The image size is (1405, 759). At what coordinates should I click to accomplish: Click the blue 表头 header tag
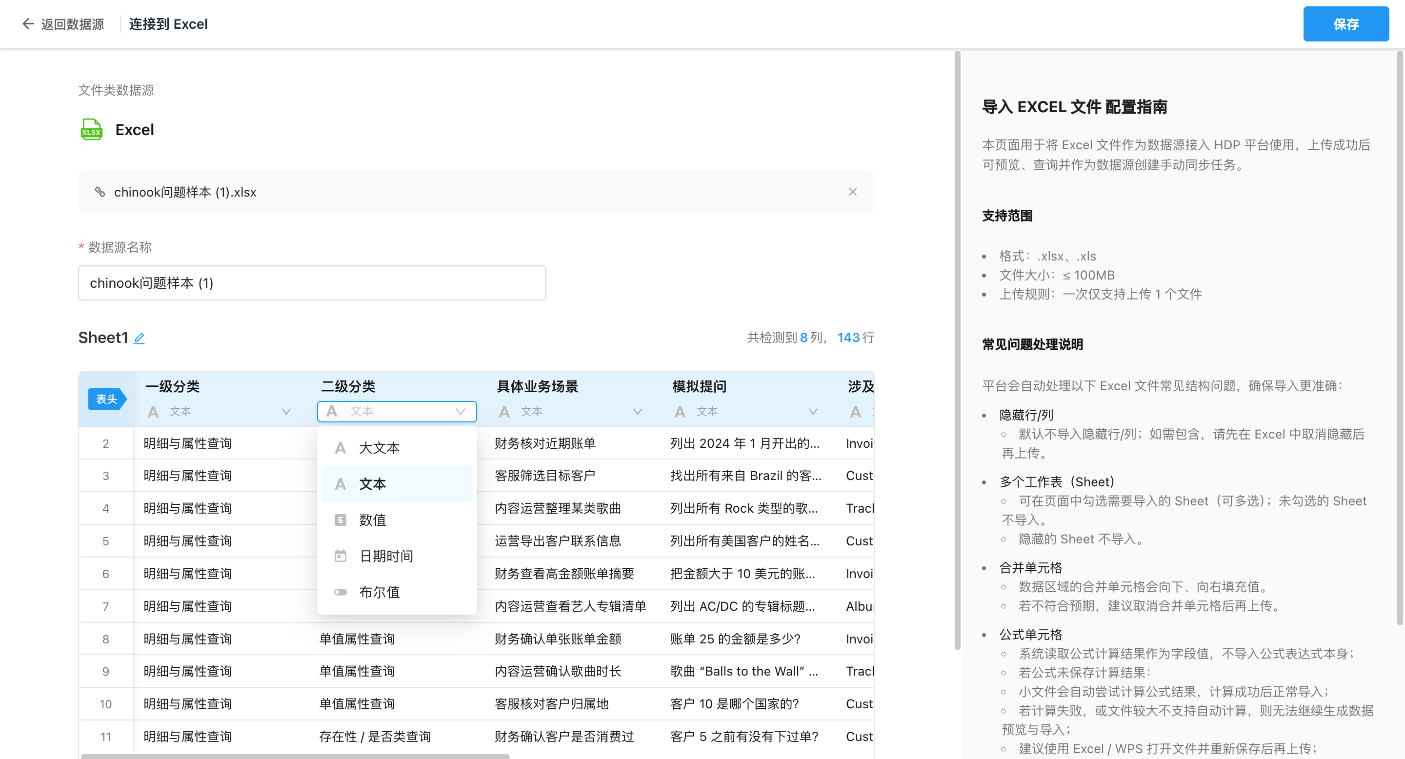coord(107,399)
